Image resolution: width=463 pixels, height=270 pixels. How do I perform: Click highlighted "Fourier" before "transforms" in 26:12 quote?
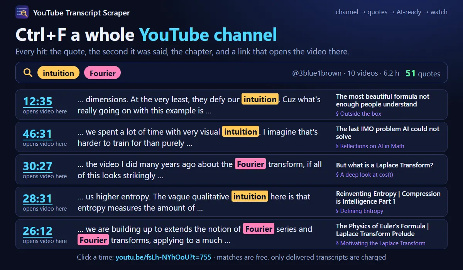coord(93,240)
